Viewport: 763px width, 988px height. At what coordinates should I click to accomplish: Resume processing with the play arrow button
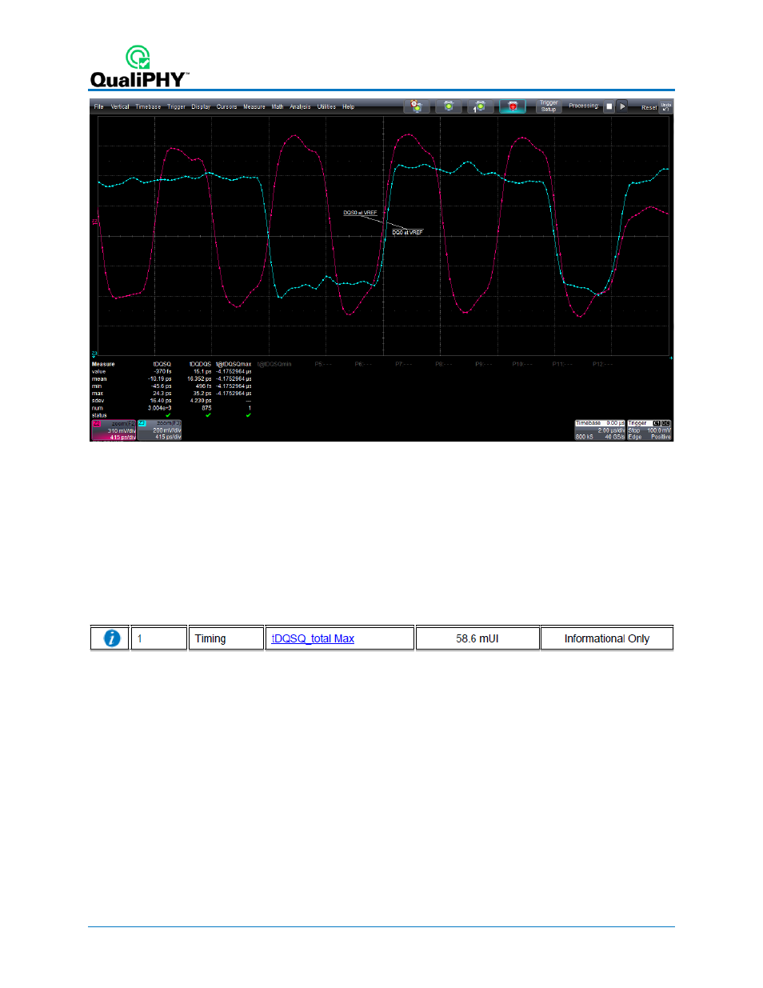[x=622, y=106]
